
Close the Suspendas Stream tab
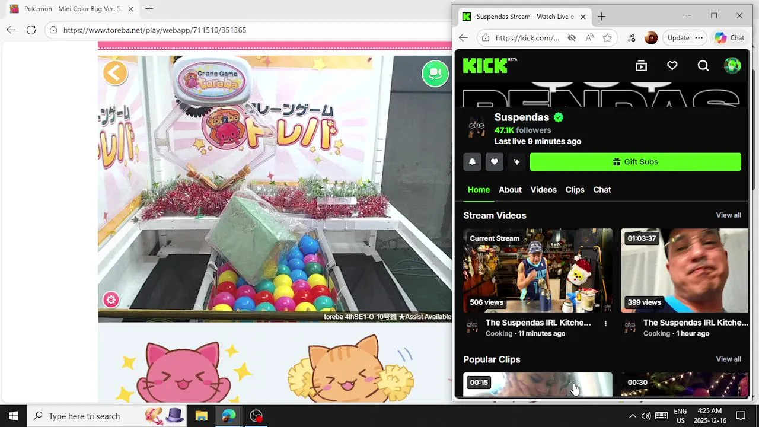[x=583, y=17]
